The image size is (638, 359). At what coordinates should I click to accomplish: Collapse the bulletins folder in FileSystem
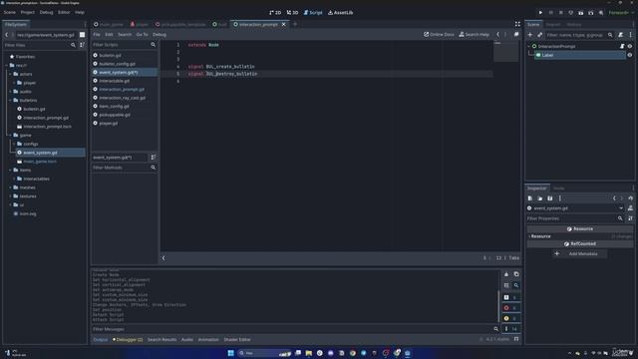[11, 100]
